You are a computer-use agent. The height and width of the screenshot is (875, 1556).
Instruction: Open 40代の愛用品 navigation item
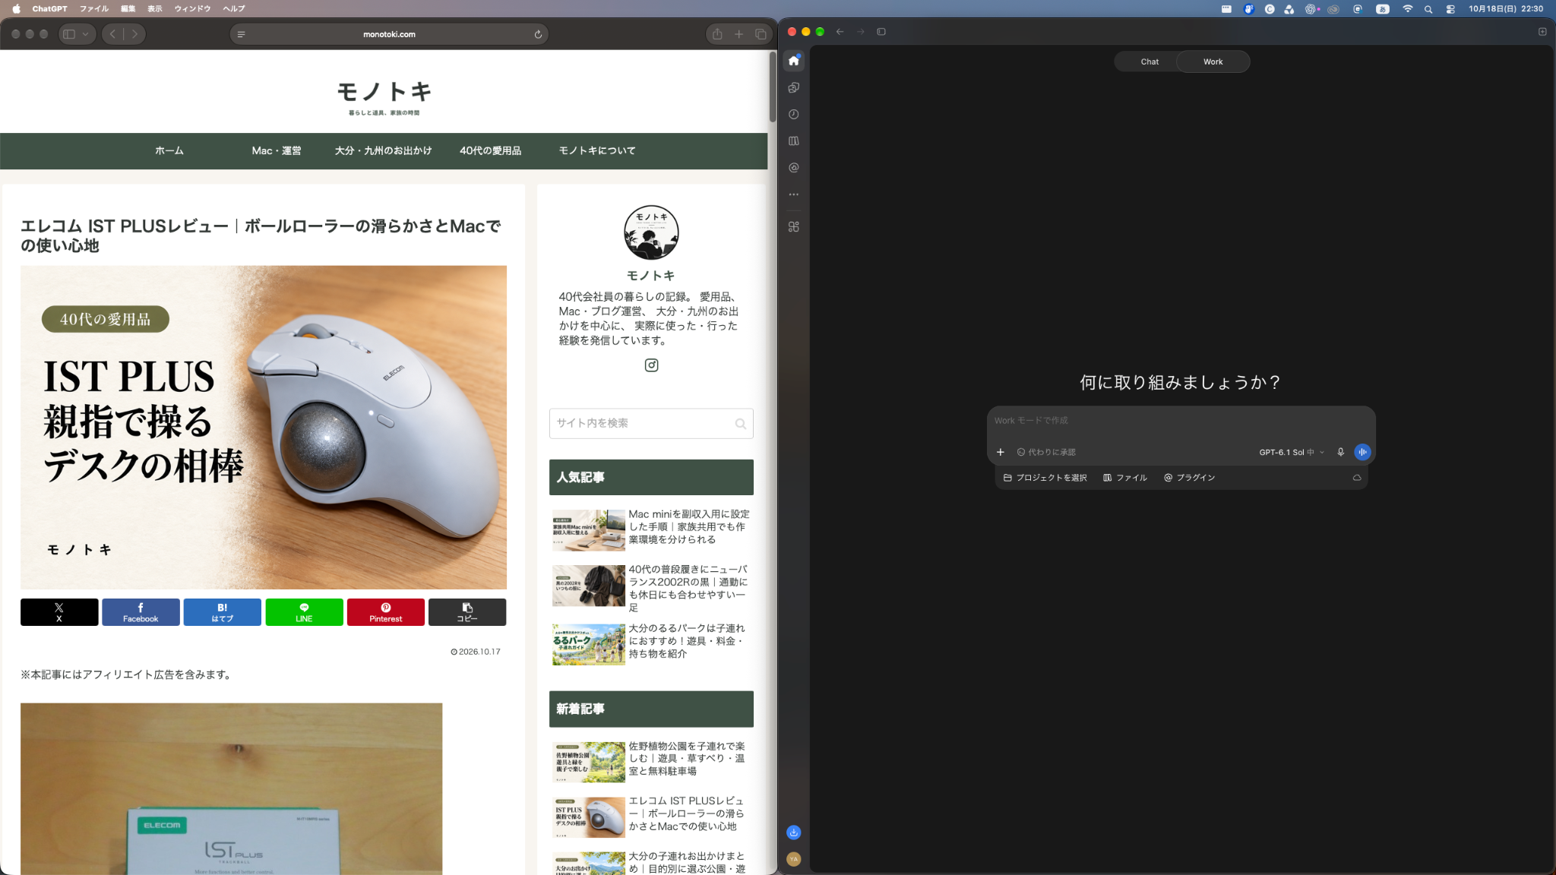coord(490,151)
